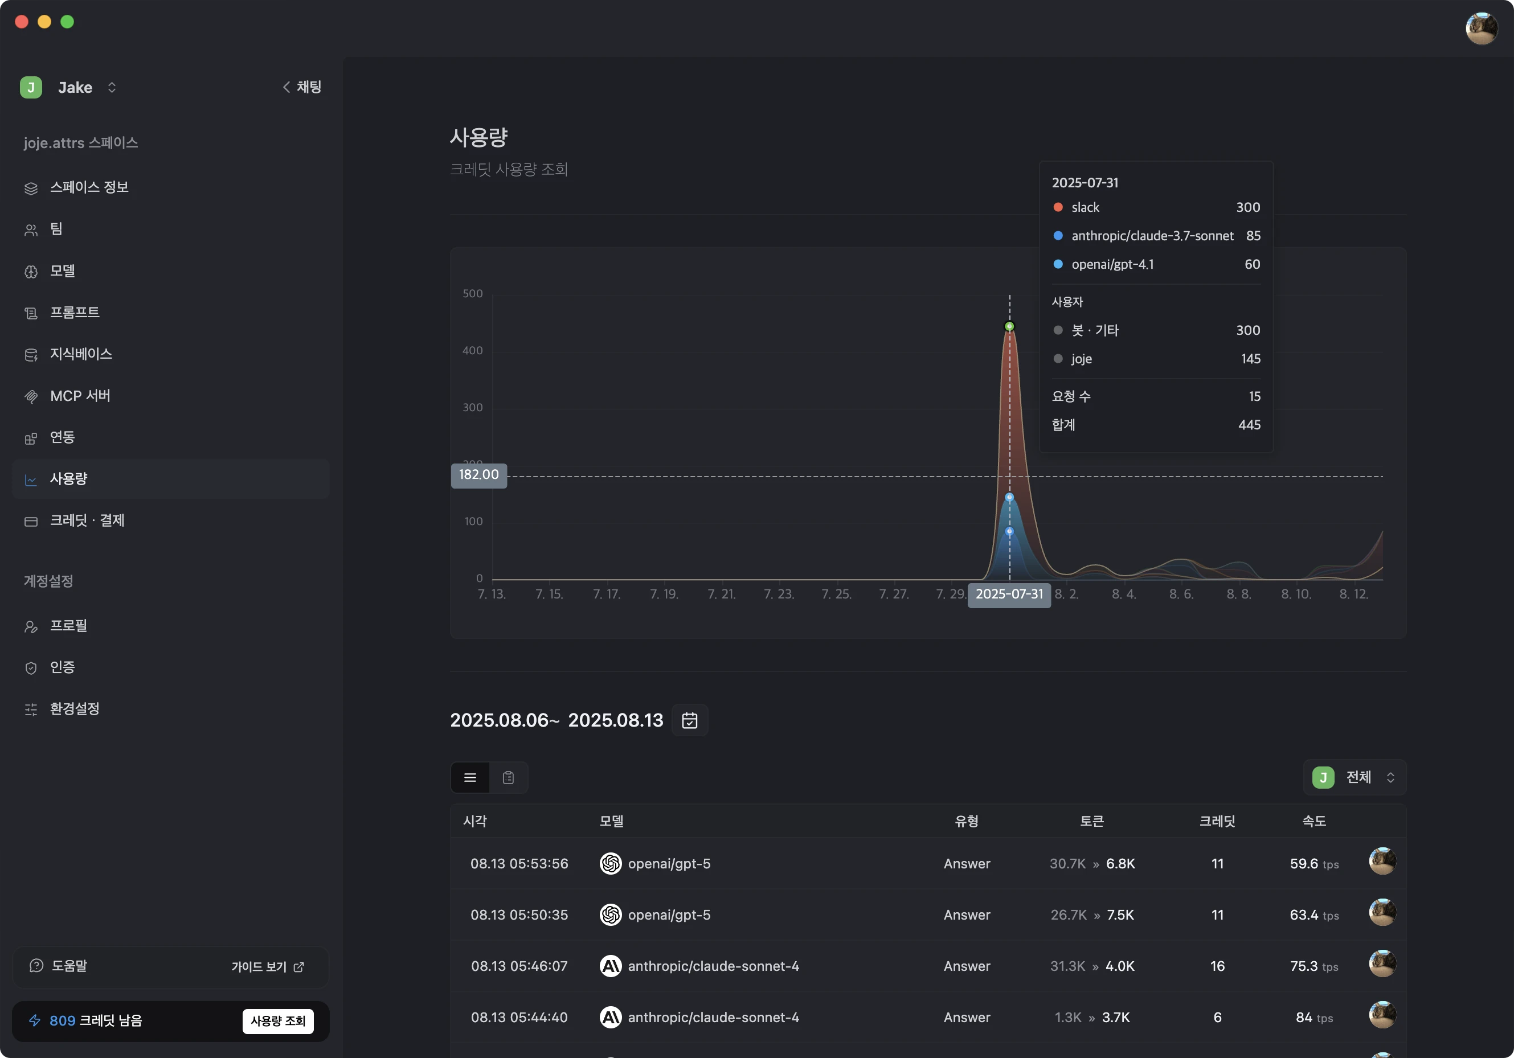Click the 모델 brain icon
This screenshot has height=1058, width=1514.
pyautogui.click(x=31, y=272)
